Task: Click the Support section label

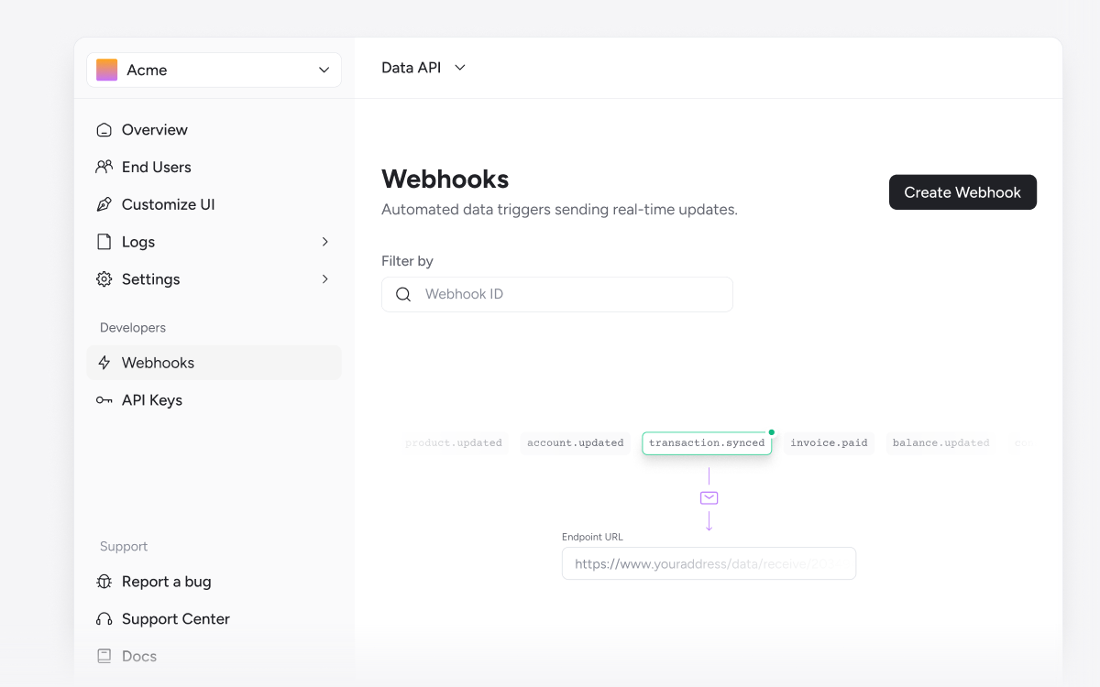Action: (x=124, y=547)
